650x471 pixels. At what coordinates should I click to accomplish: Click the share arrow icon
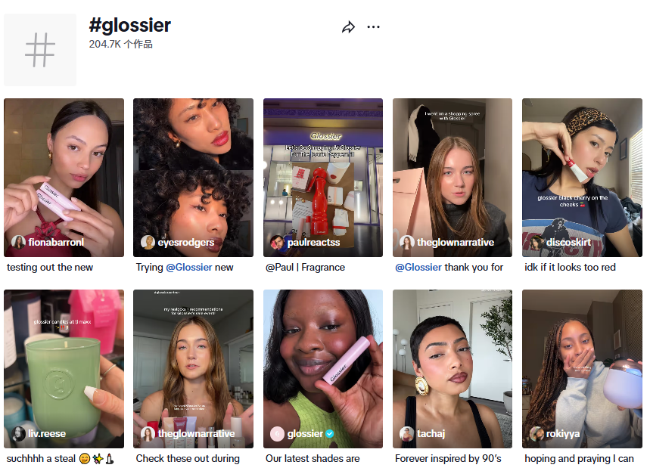[x=348, y=27]
